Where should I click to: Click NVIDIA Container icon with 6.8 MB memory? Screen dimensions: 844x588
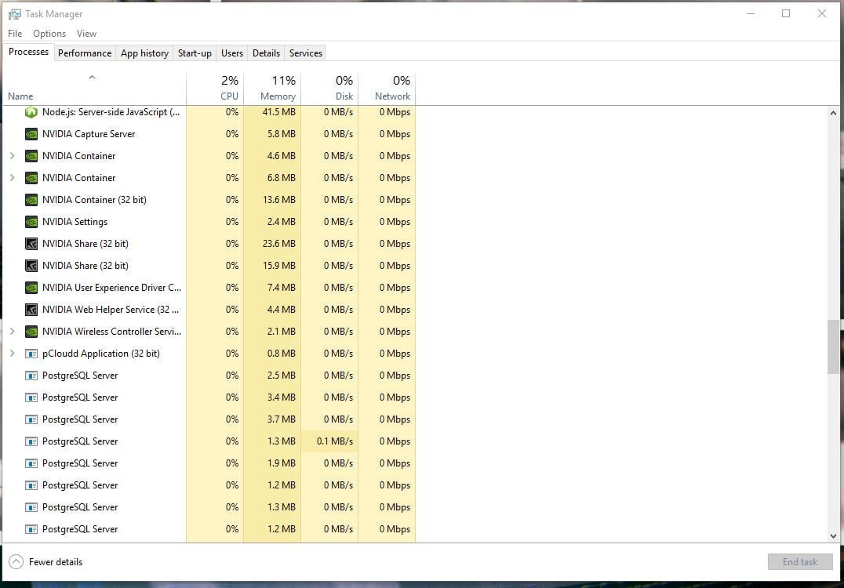click(x=31, y=178)
